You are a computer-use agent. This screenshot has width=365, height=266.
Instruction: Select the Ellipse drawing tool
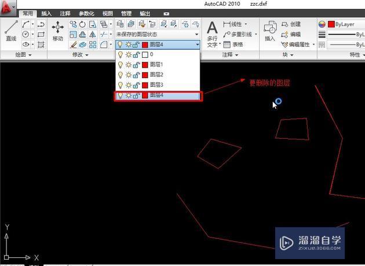tap(25, 45)
